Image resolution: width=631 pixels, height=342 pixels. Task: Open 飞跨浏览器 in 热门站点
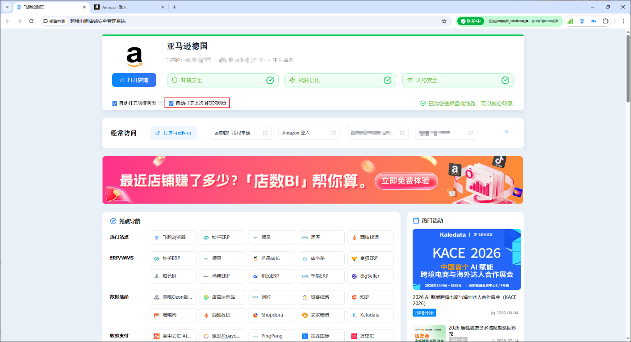(x=173, y=238)
